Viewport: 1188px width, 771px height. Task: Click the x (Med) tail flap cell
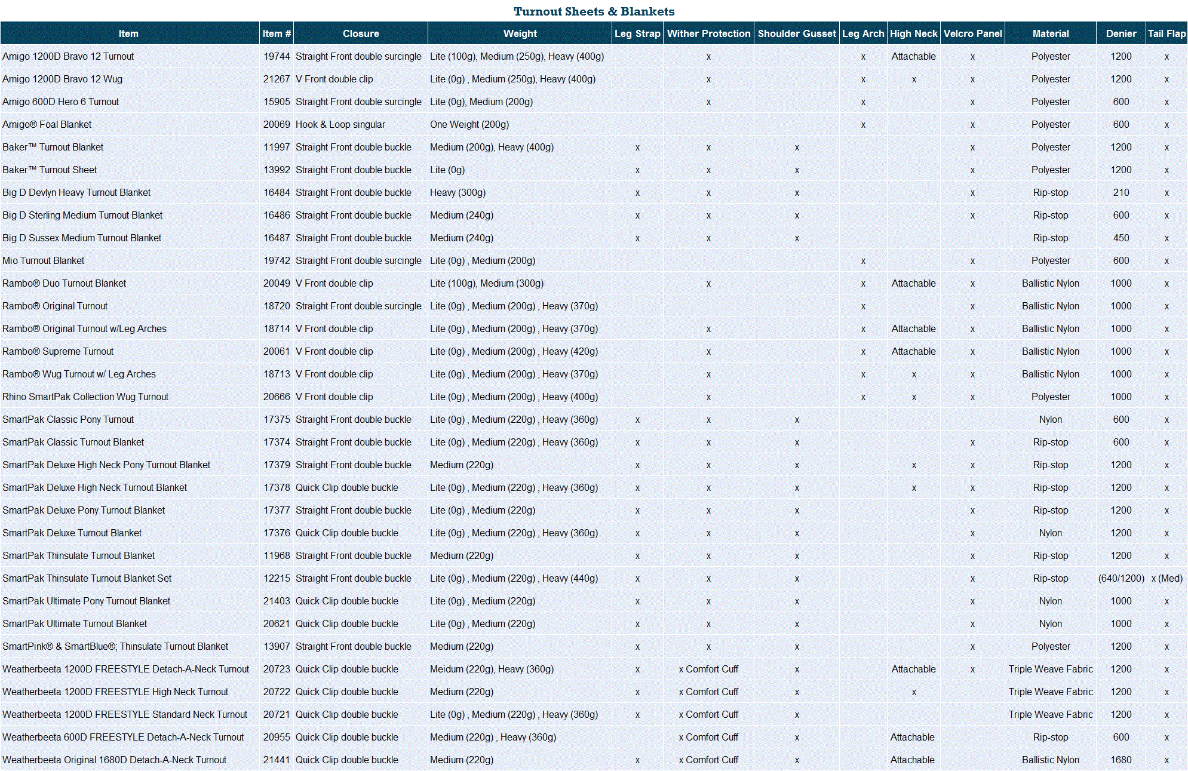(x=1166, y=578)
